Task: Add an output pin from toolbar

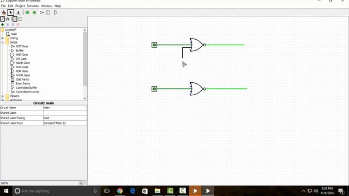Action: 34,13
